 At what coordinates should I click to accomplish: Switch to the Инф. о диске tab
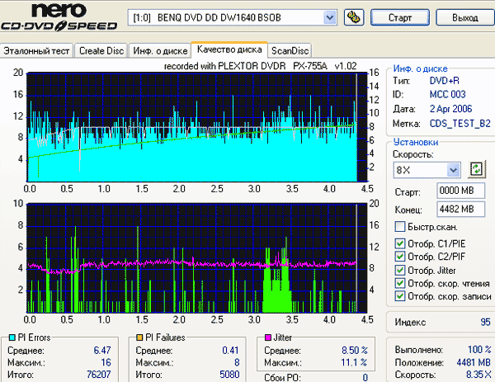click(x=160, y=51)
